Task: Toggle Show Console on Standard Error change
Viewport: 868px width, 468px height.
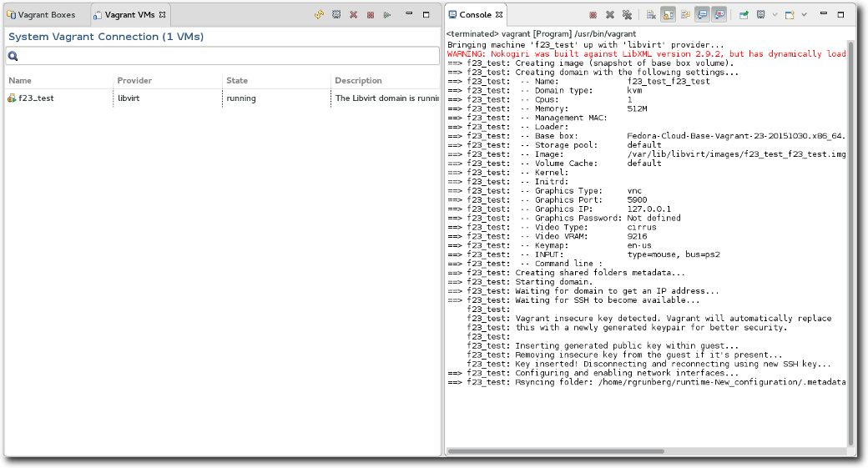Action: [719, 15]
